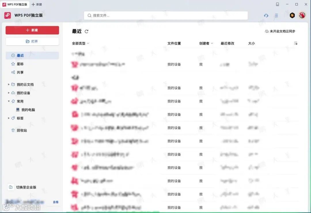The height and width of the screenshot is (213, 311).
Task: Click the 打开 button
Action: [x=32, y=41]
